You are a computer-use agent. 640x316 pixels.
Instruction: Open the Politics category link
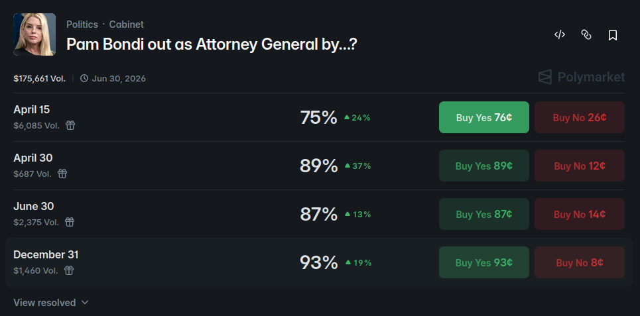coord(82,25)
